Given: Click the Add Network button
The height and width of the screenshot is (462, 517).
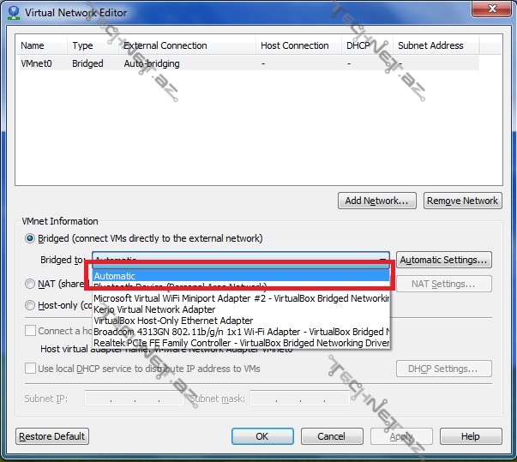Looking at the screenshot, I should click(377, 201).
